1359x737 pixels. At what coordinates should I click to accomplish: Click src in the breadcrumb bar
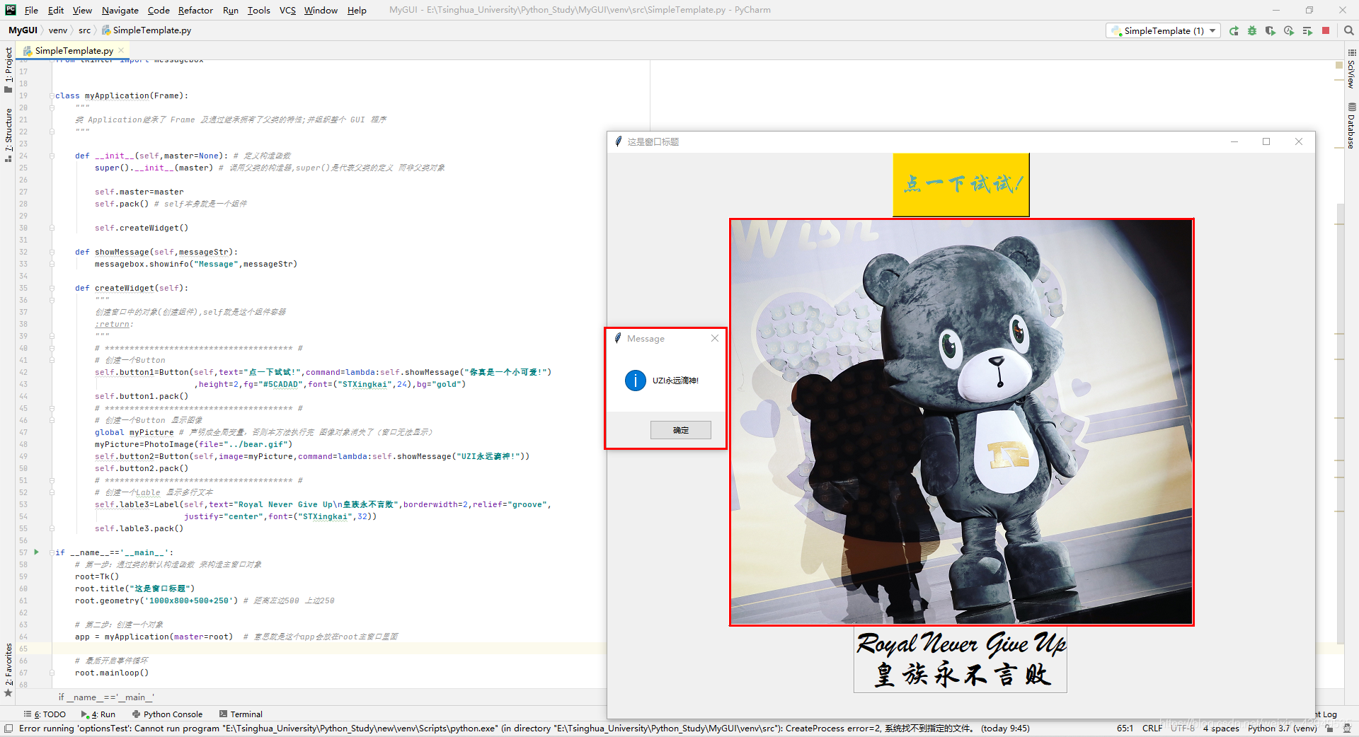(84, 30)
